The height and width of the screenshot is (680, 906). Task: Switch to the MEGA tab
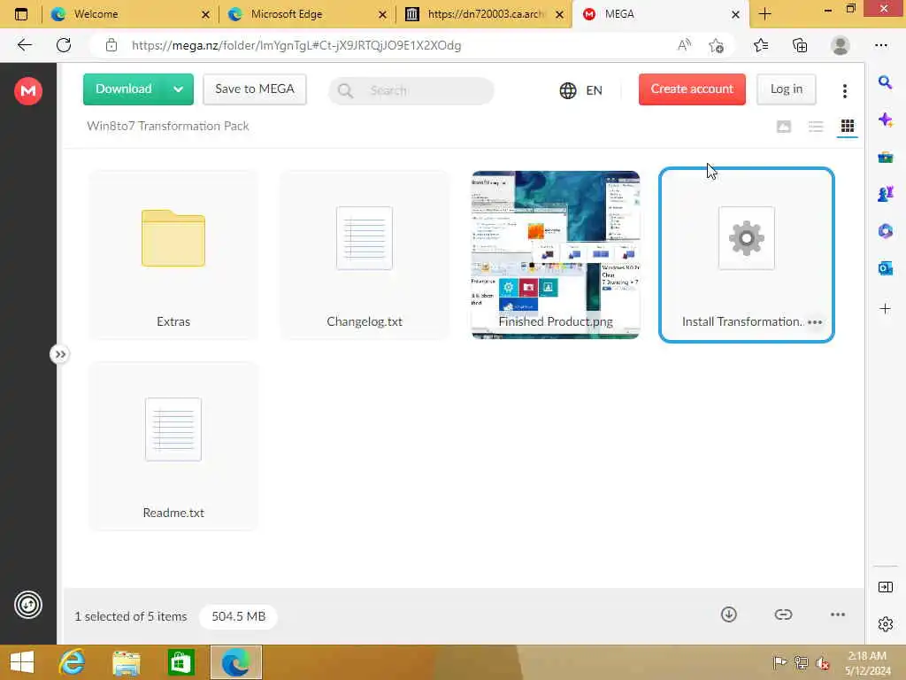(x=660, y=14)
